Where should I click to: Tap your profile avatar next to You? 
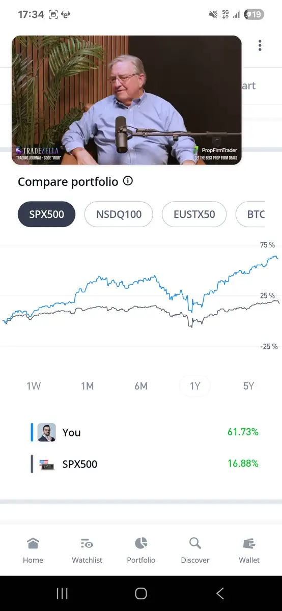point(47,432)
